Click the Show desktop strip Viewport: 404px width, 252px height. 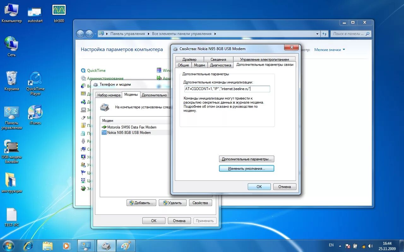pyautogui.click(x=402, y=246)
